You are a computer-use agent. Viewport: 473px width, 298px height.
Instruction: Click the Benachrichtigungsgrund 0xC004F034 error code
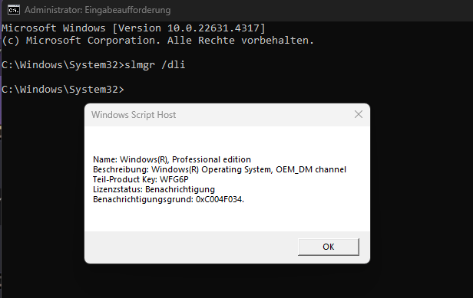click(x=220, y=199)
